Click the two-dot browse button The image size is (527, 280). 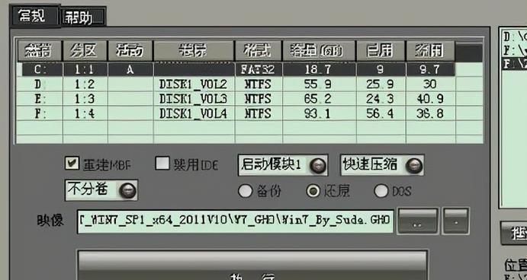click(418, 221)
